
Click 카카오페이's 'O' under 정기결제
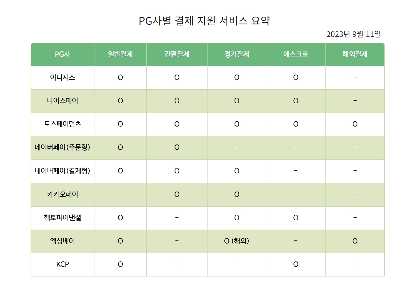tap(237, 195)
